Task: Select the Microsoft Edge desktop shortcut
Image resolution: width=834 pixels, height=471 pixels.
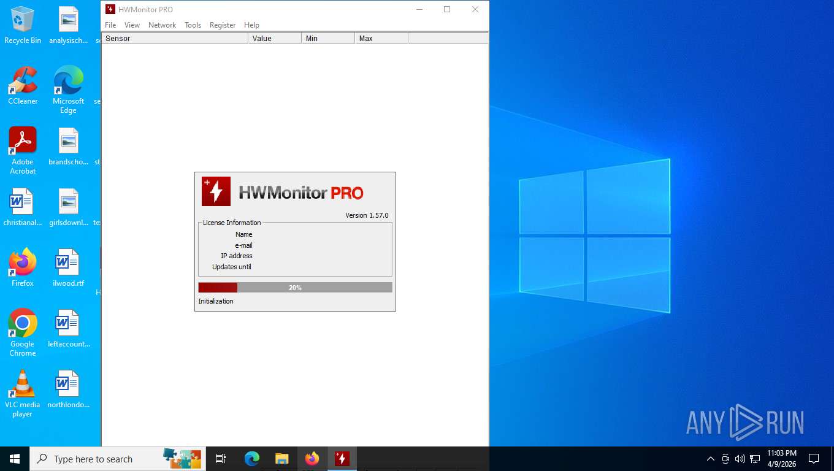Action: 68,90
